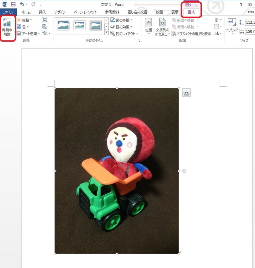The width and height of the screenshot is (255, 268).
Task: Click the cho account name
Action: coord(251,12)
